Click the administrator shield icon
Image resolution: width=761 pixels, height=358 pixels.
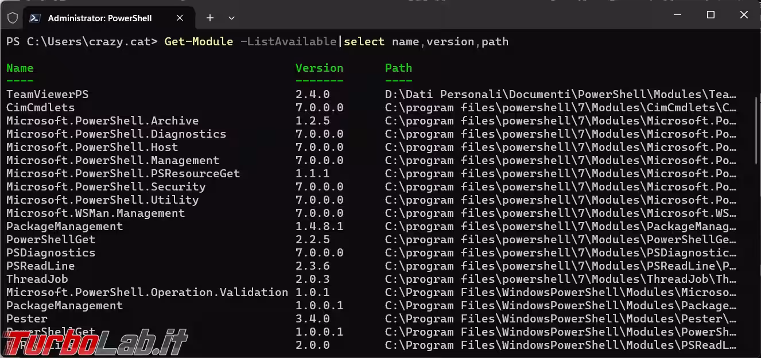click(13, 18)
